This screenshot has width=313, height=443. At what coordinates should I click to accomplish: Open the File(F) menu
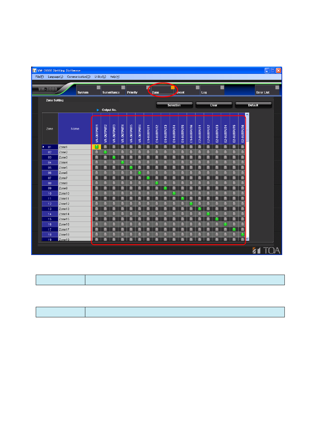(39, 77)
